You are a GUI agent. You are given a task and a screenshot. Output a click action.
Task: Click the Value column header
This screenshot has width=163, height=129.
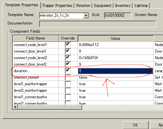[115, 39]
